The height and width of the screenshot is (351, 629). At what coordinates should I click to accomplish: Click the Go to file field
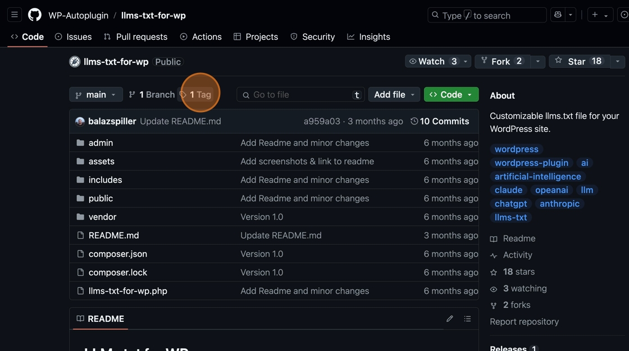tap(301, 95)
